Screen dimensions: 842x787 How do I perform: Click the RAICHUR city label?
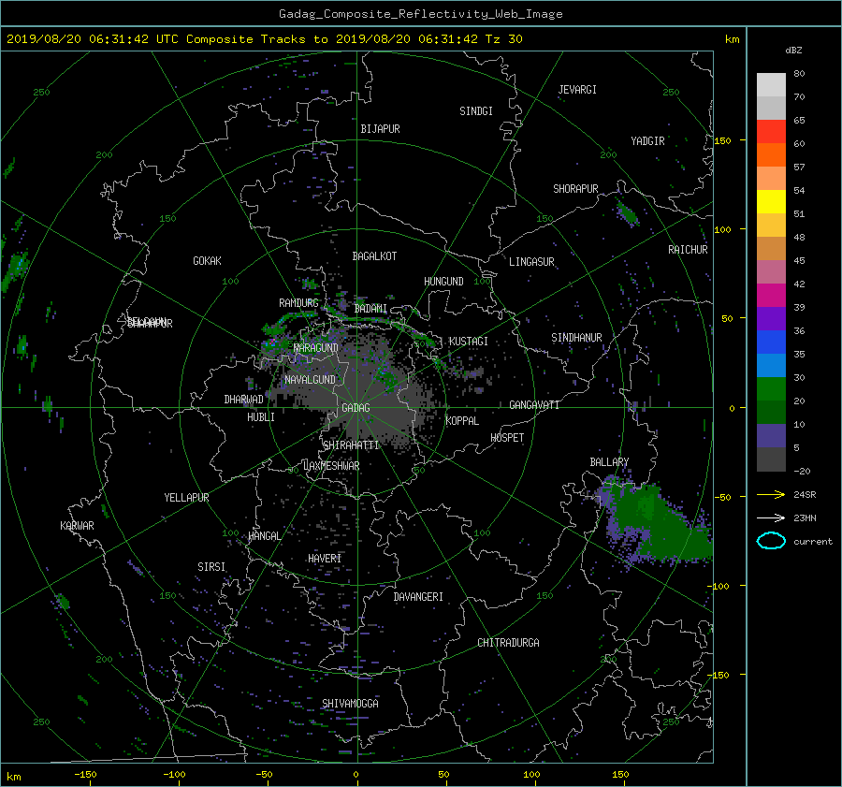(x=688, y=250)
